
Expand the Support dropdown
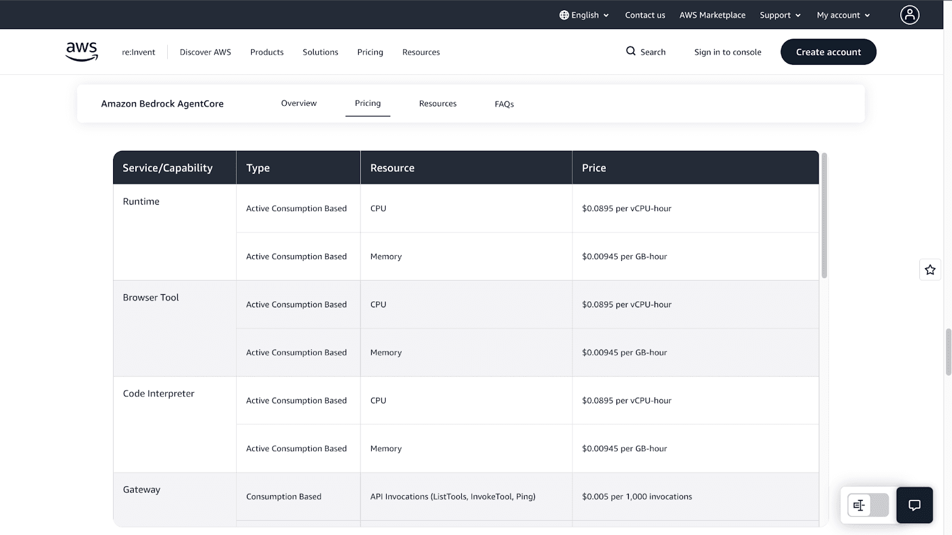coord(780,15)
